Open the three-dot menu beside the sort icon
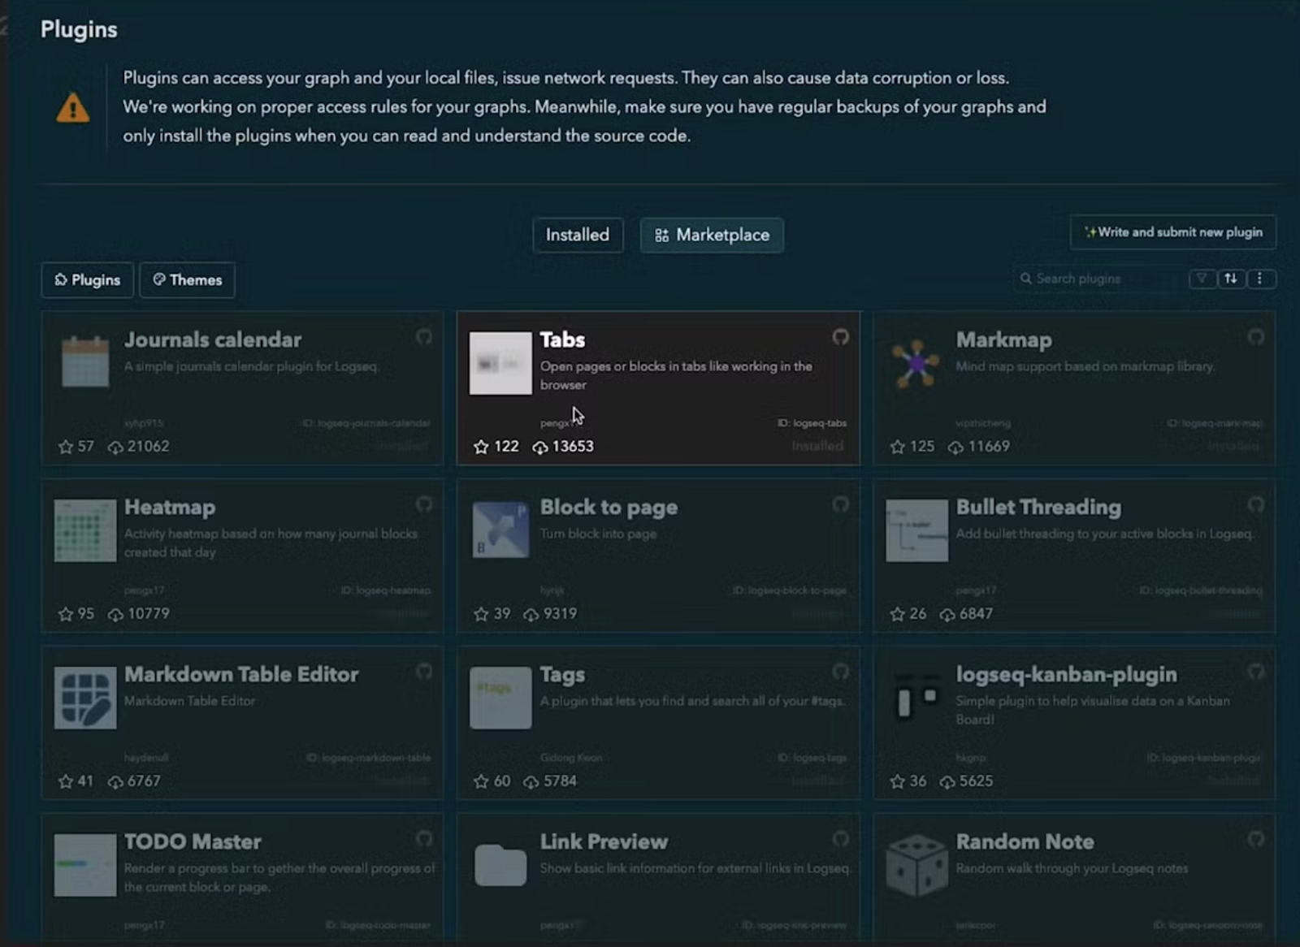 coord(1261,279)
